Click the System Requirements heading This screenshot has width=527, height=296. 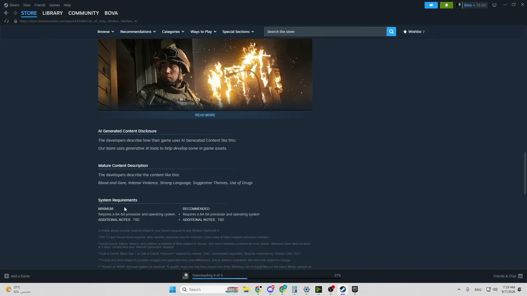pos(117,200)
